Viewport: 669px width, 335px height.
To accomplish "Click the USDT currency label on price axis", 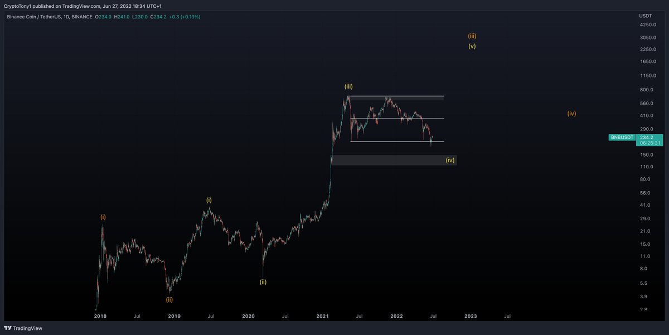I will click(x=645, y=16).
